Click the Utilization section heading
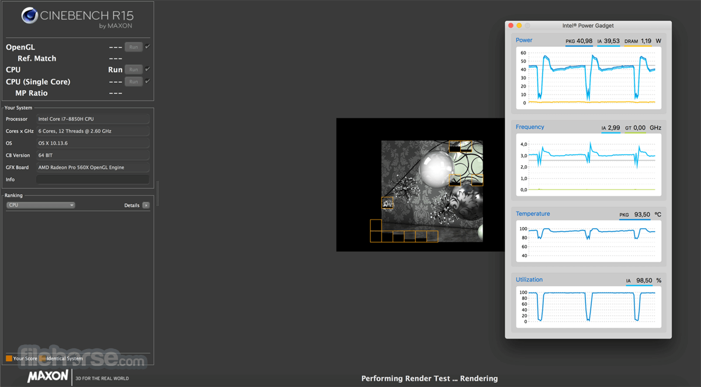This screenshot has height=387, width=701. pos(529,280)
